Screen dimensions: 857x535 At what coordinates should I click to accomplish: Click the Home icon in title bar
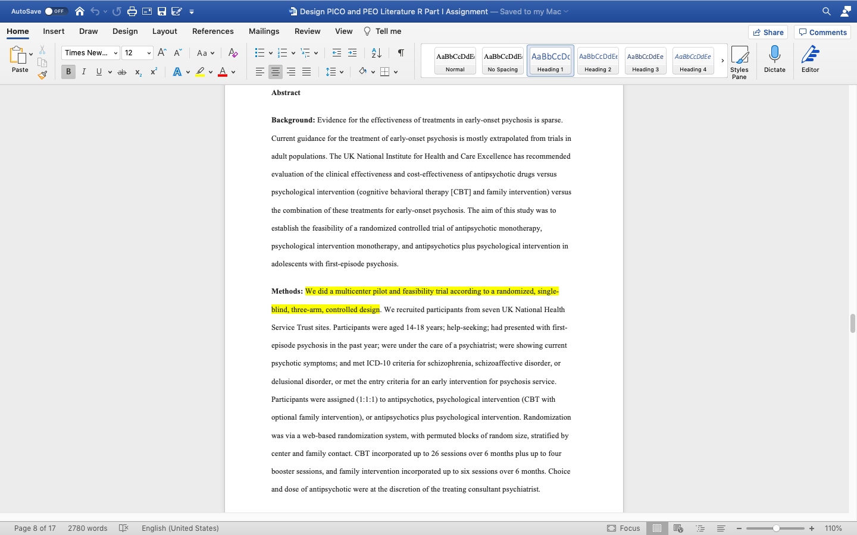pyautogui.click(x=80, y=11)
